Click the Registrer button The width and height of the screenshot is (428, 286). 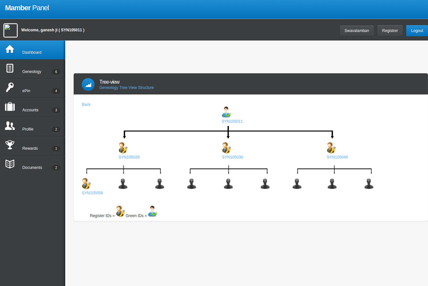(x=390, y=31)
